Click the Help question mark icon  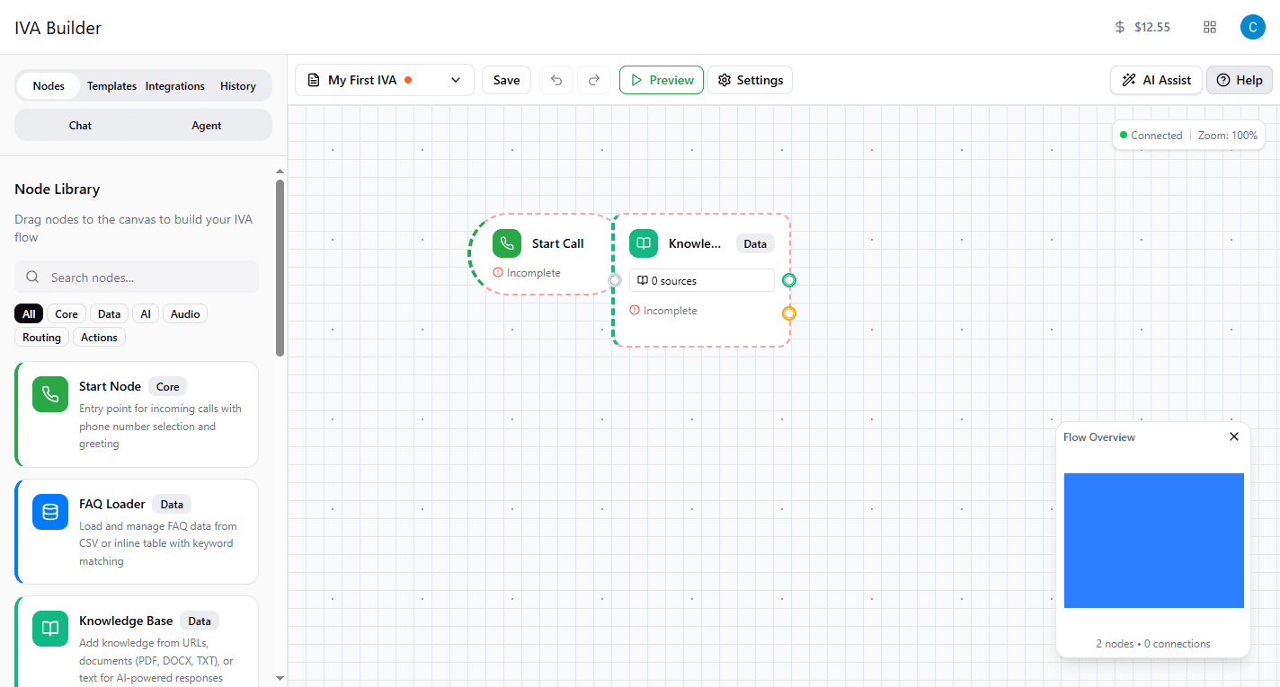(x=1223, y=80)
